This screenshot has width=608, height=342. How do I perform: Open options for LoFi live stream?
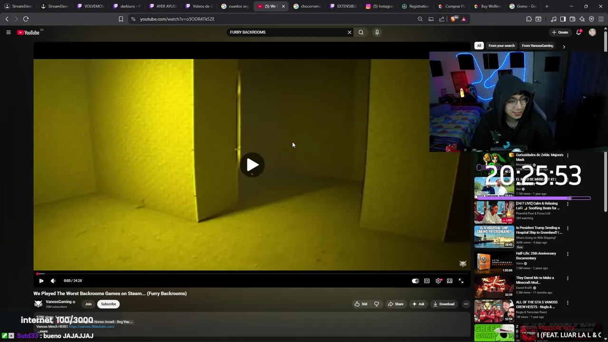pyautogui.click(x=568, y=204)
